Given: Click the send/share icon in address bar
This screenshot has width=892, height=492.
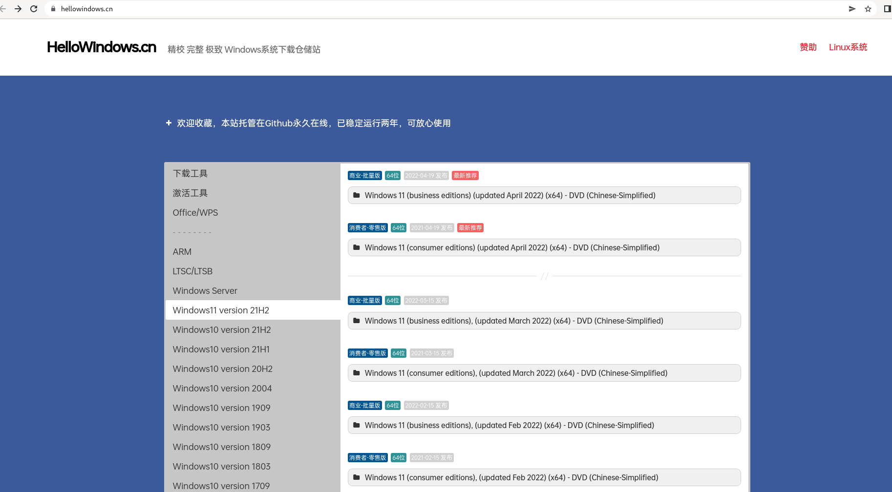Looking at the screenshot, I should (852, 9).
